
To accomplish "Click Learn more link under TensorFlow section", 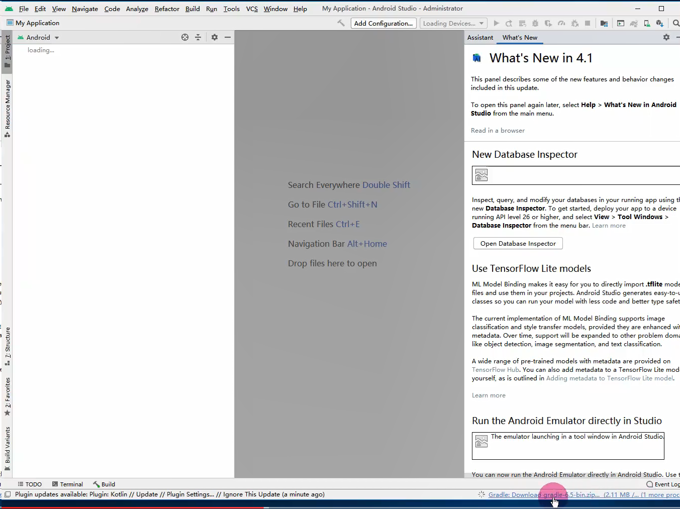I will pos(489,395).
